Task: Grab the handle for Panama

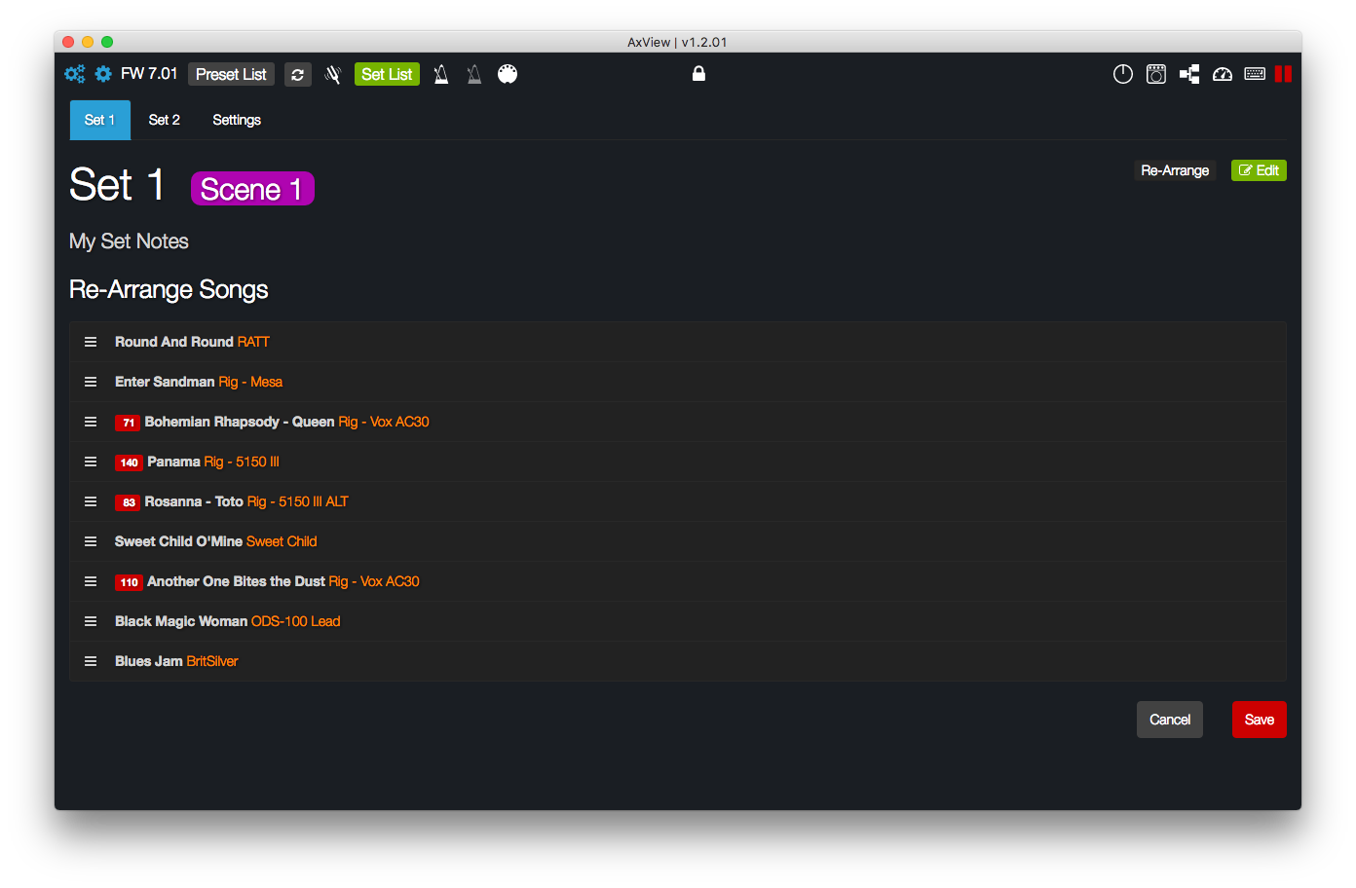Action: (x=91, y=462)
